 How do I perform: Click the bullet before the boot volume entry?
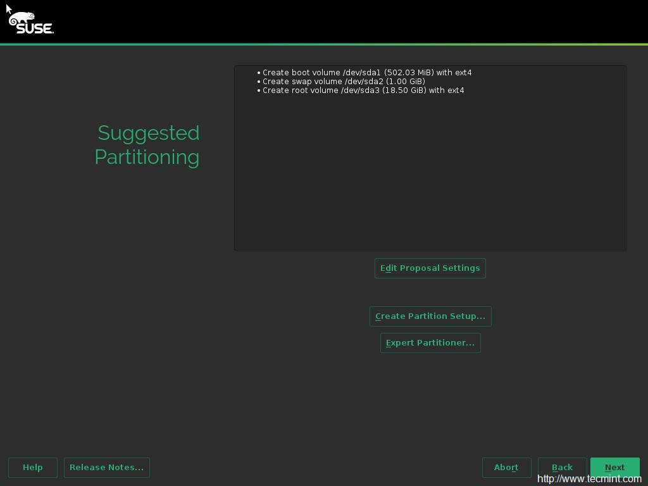pyautogui.click(x=259, y=73)
